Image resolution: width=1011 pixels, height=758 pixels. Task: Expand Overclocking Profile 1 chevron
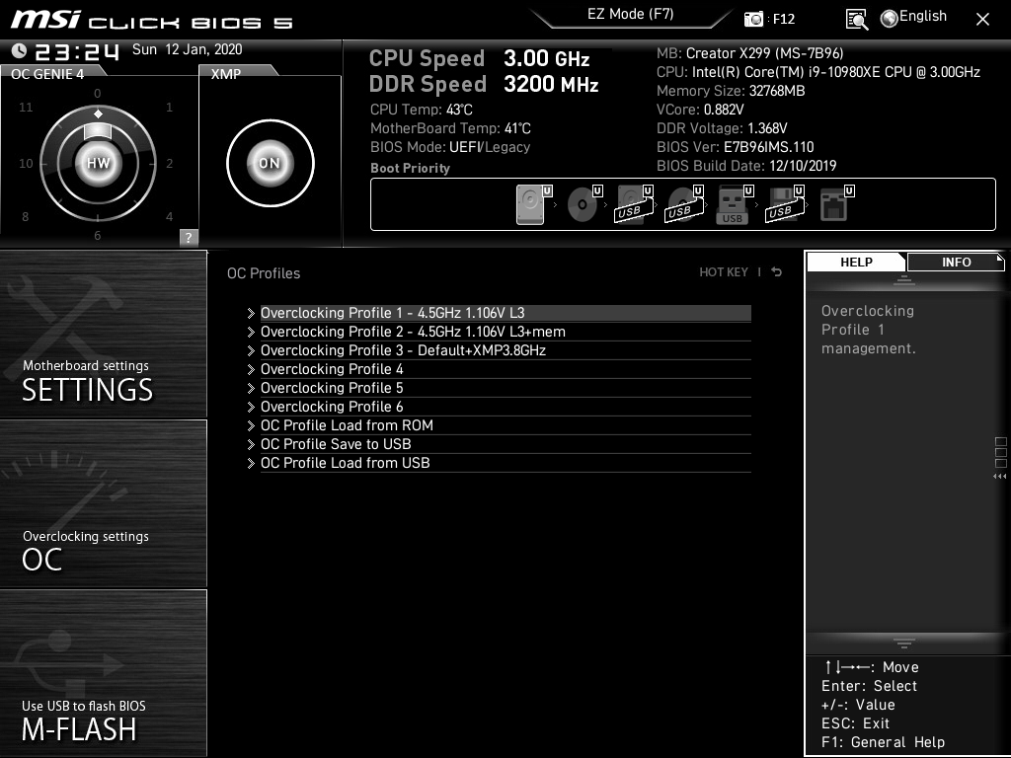[251, 313]
